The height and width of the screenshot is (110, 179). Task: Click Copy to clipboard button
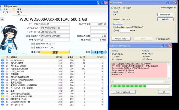(x=123, y=92)
